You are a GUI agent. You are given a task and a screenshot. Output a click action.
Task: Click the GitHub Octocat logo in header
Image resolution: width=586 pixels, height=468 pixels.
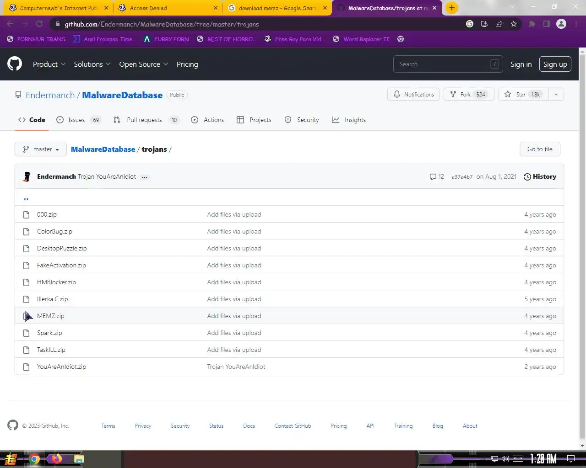(15, 64)
